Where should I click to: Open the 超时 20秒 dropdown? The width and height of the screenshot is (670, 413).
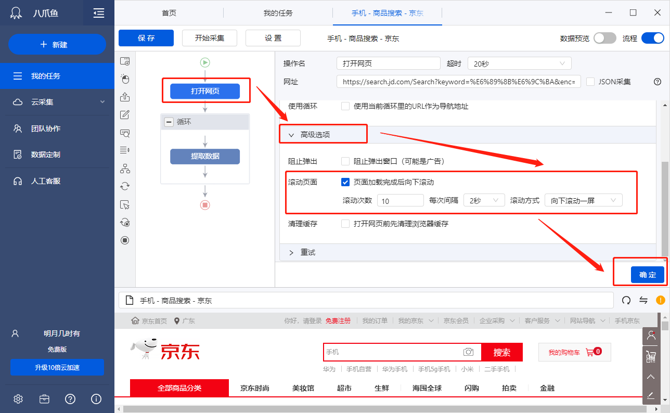pyautogui.click(x=519, y=63)
